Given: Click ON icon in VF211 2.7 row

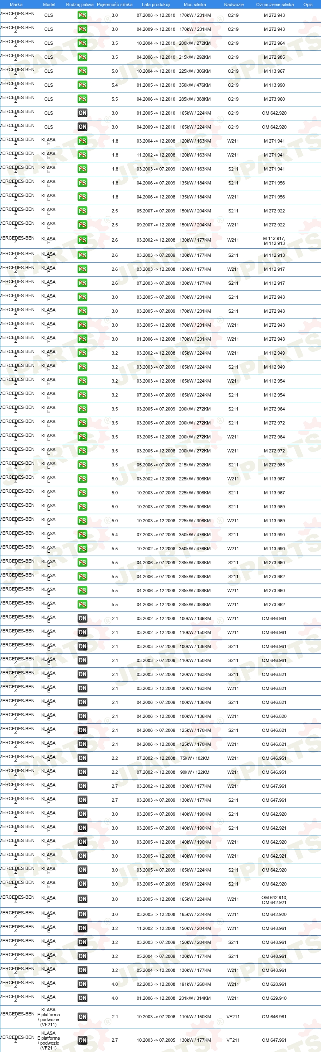Looking at the screenshot, I should click(82, 1040).
